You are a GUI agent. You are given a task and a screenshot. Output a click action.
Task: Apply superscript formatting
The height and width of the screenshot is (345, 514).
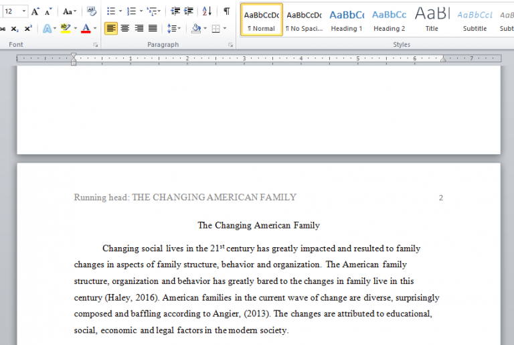coord(27,29)
